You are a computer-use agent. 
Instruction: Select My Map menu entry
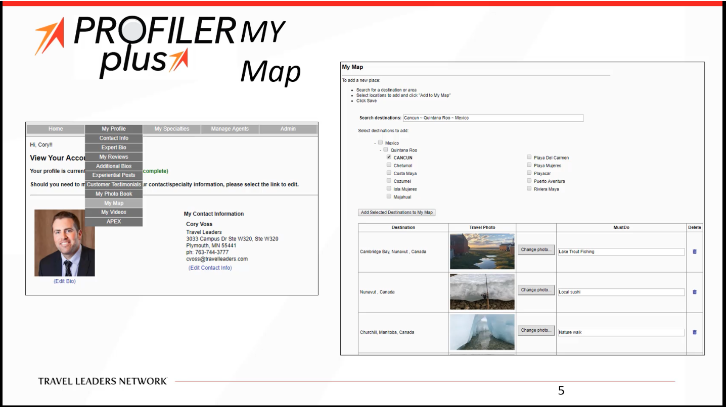coord(114,203)
